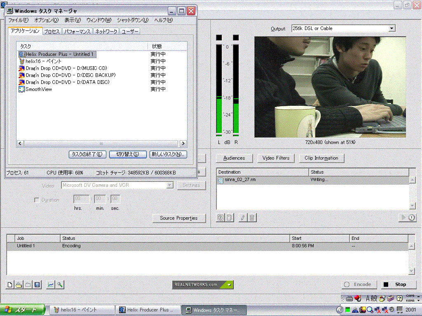This screenshot has height=316, width=422.
Task: Toggle the Duration checkbox
Action: [37, 200]
